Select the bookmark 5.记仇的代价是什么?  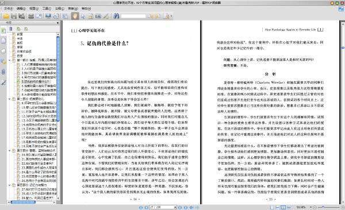(x=35, y=81)
